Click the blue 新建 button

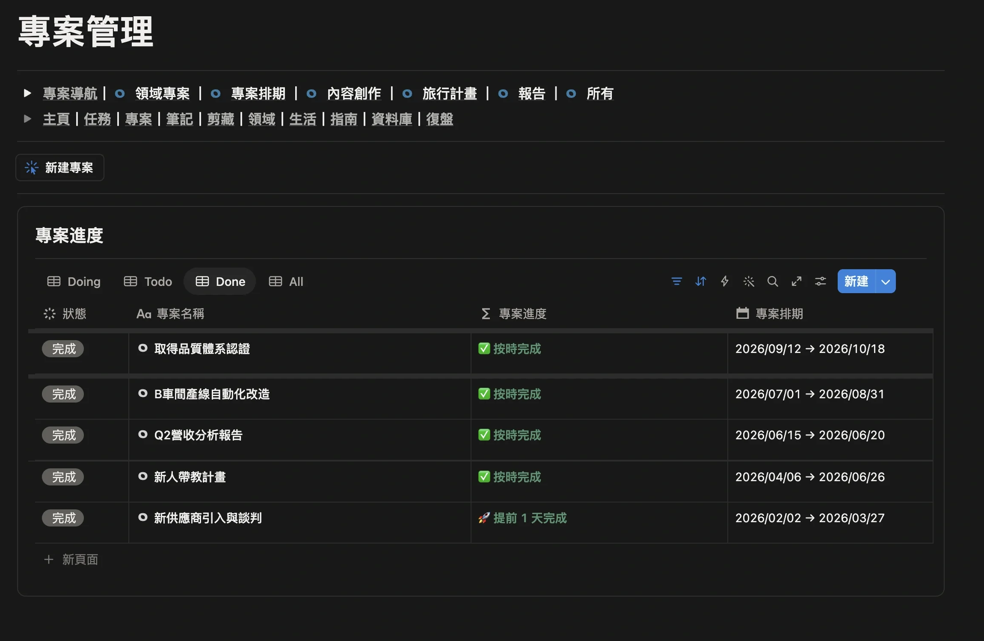pos(857,281)
